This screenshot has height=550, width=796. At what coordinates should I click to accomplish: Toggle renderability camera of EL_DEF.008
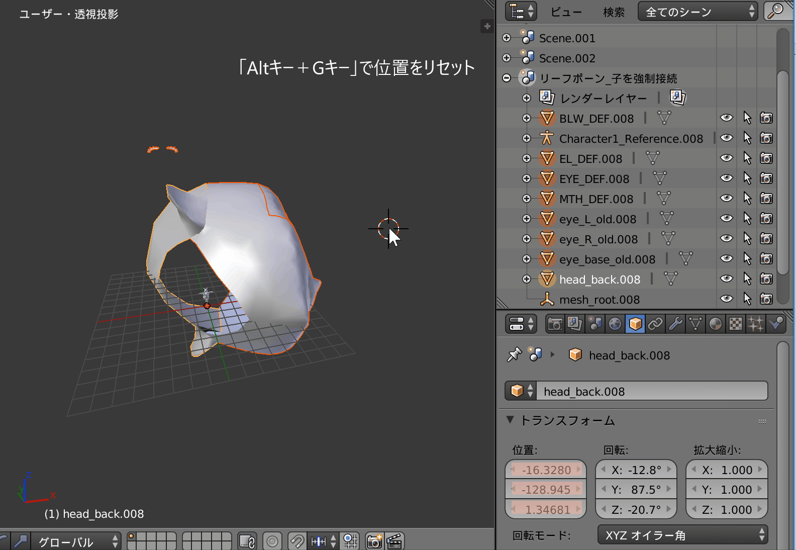(766, 158)
